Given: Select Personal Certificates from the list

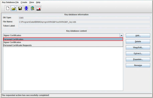Looking at the screenshot, I should 63,39.
